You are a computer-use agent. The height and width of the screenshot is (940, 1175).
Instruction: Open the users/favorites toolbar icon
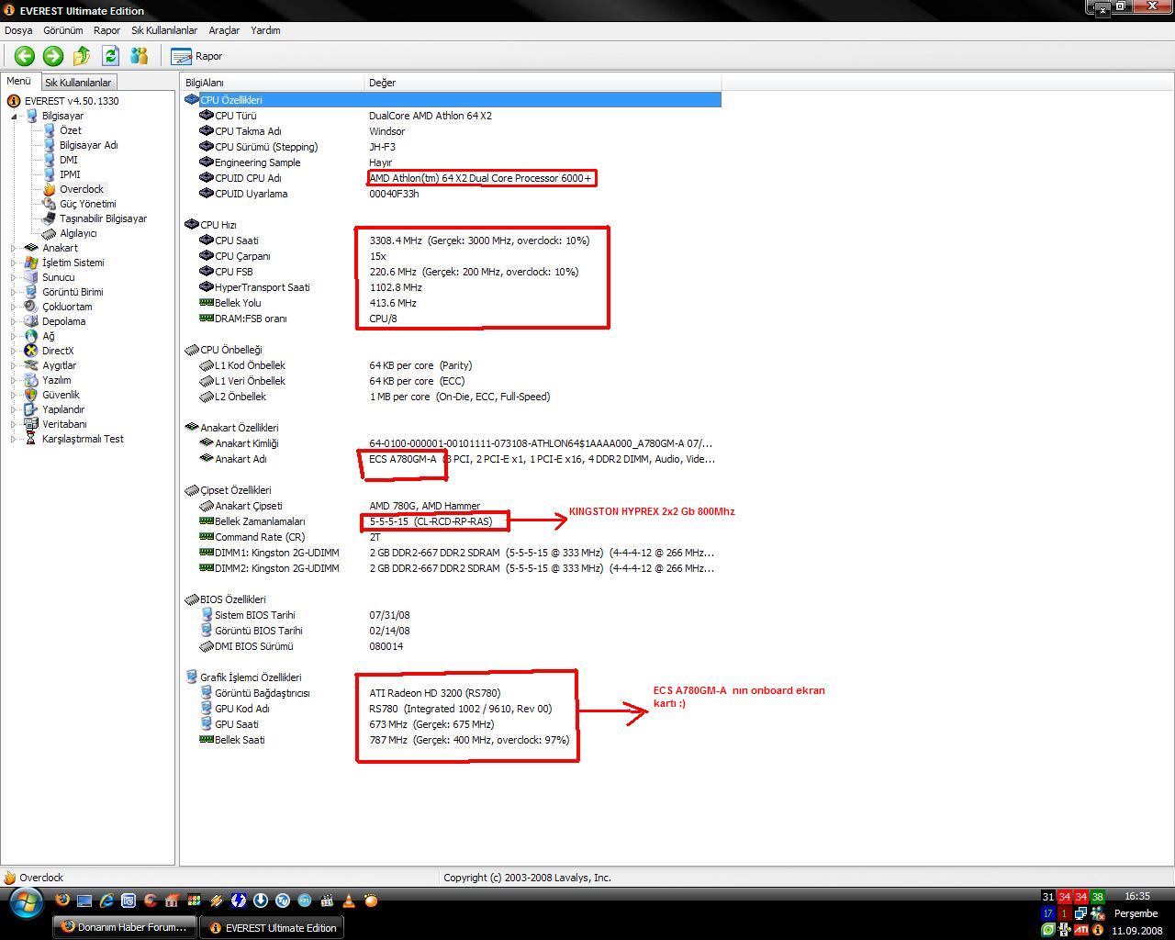[x=139, y=56]
